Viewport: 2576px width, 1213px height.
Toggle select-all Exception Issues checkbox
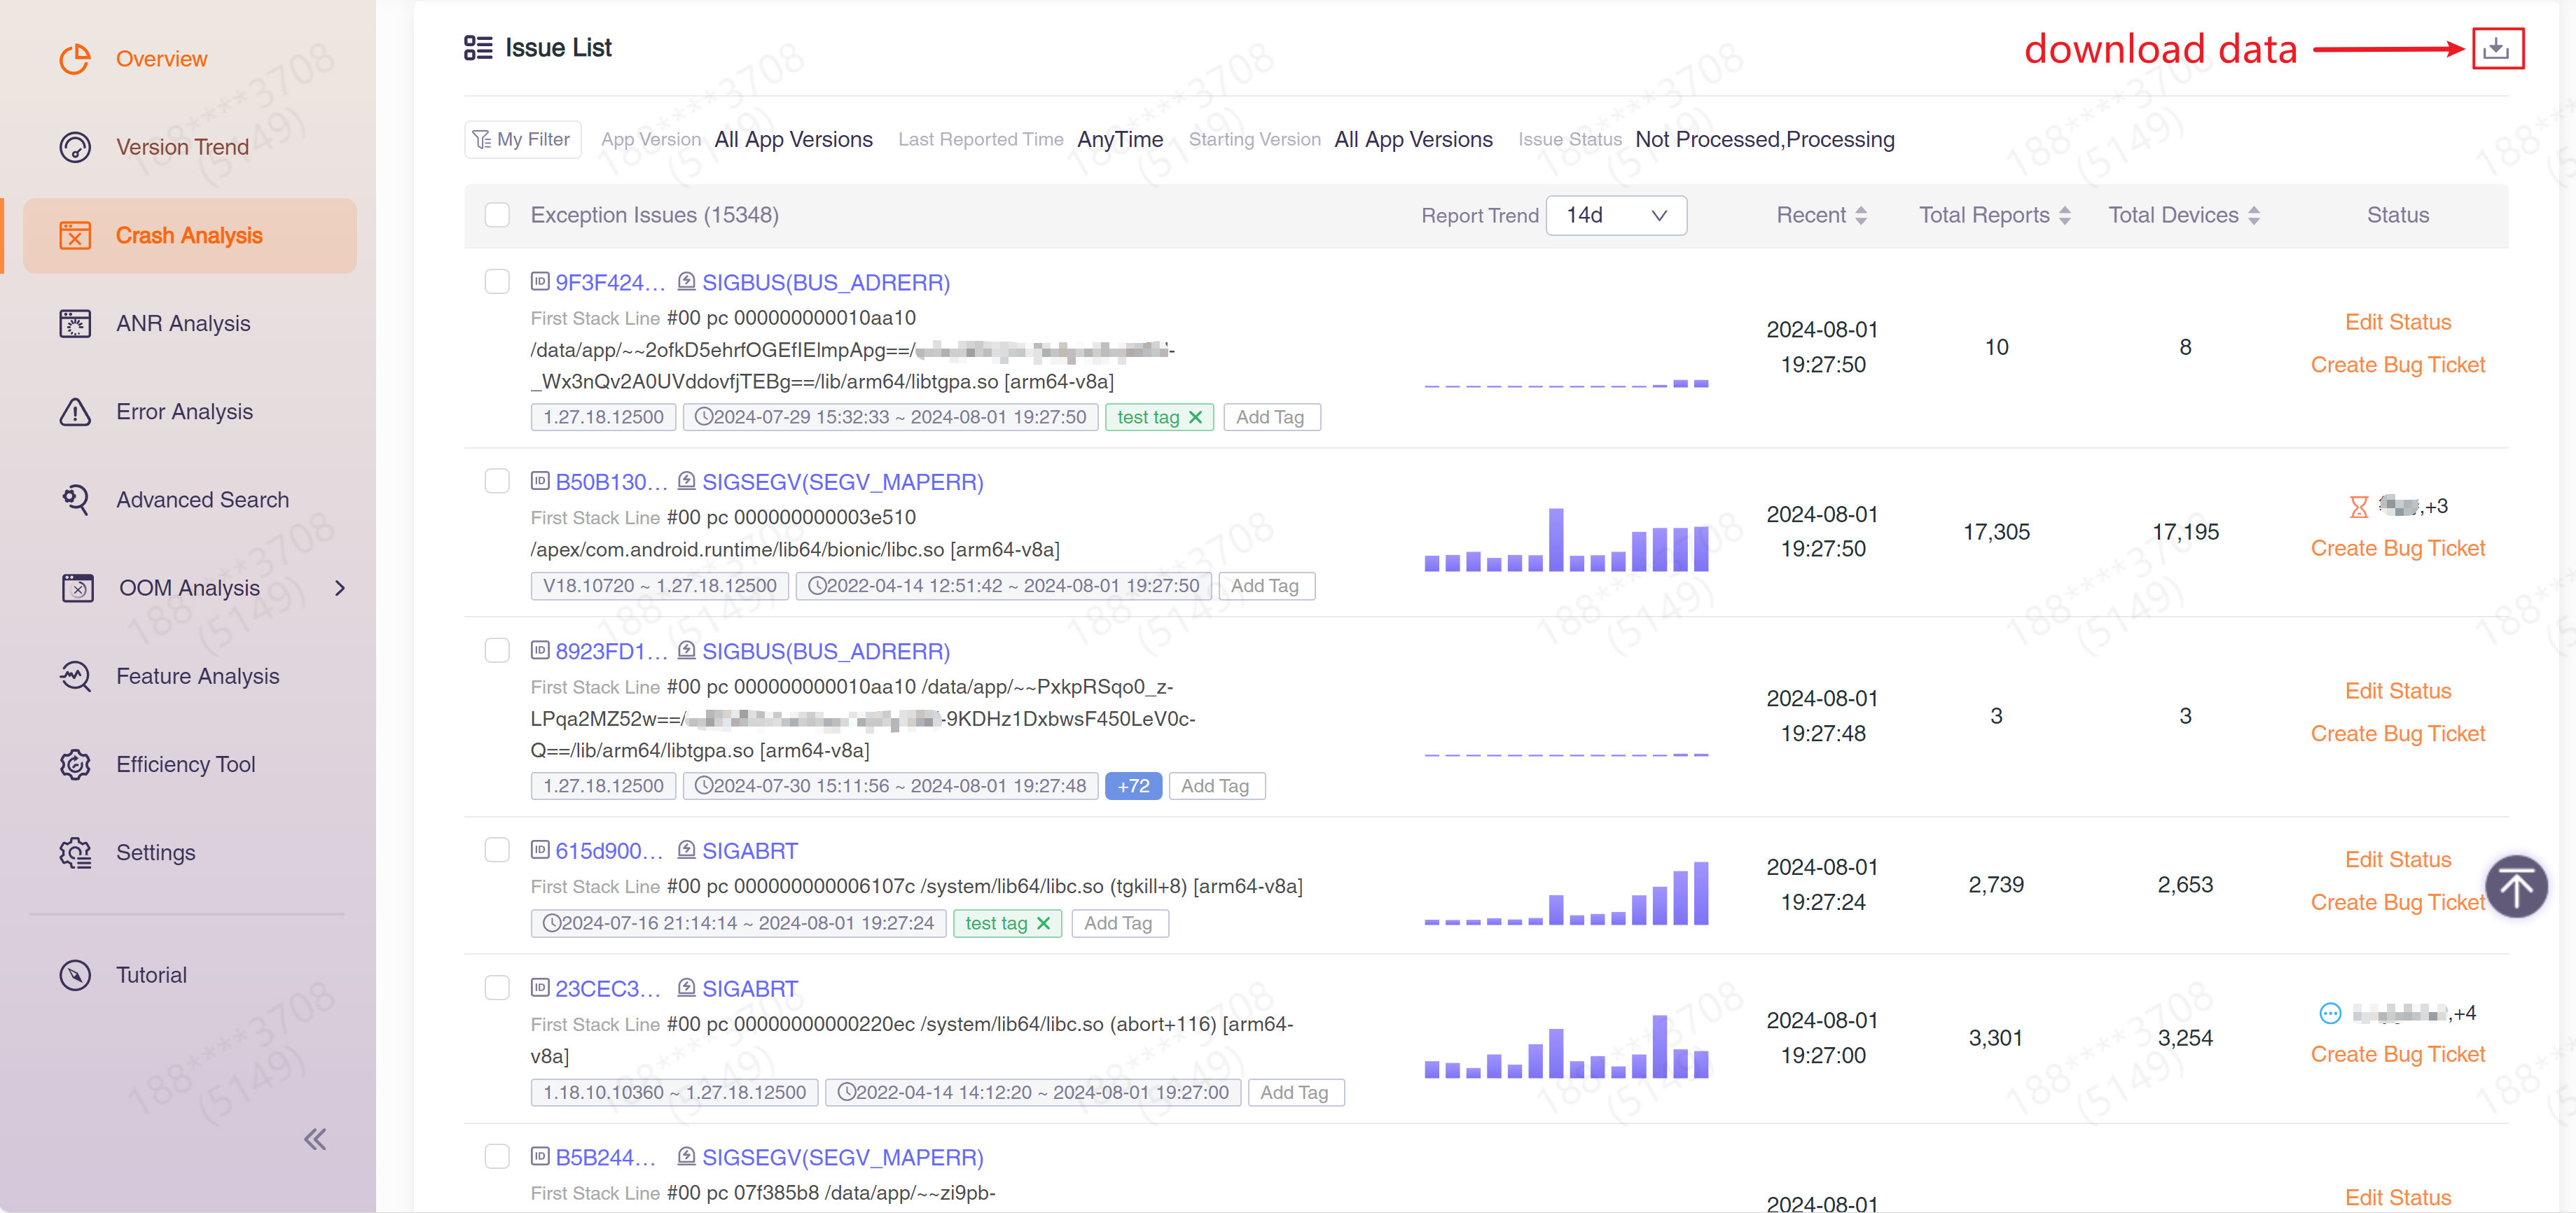coord(497,215)
